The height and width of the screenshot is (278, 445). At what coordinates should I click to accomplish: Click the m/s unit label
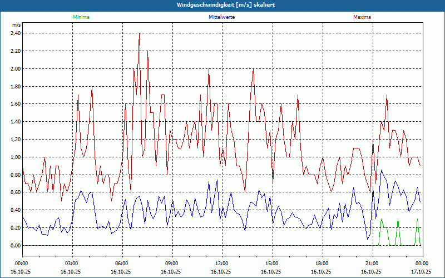tap(16, 25)
